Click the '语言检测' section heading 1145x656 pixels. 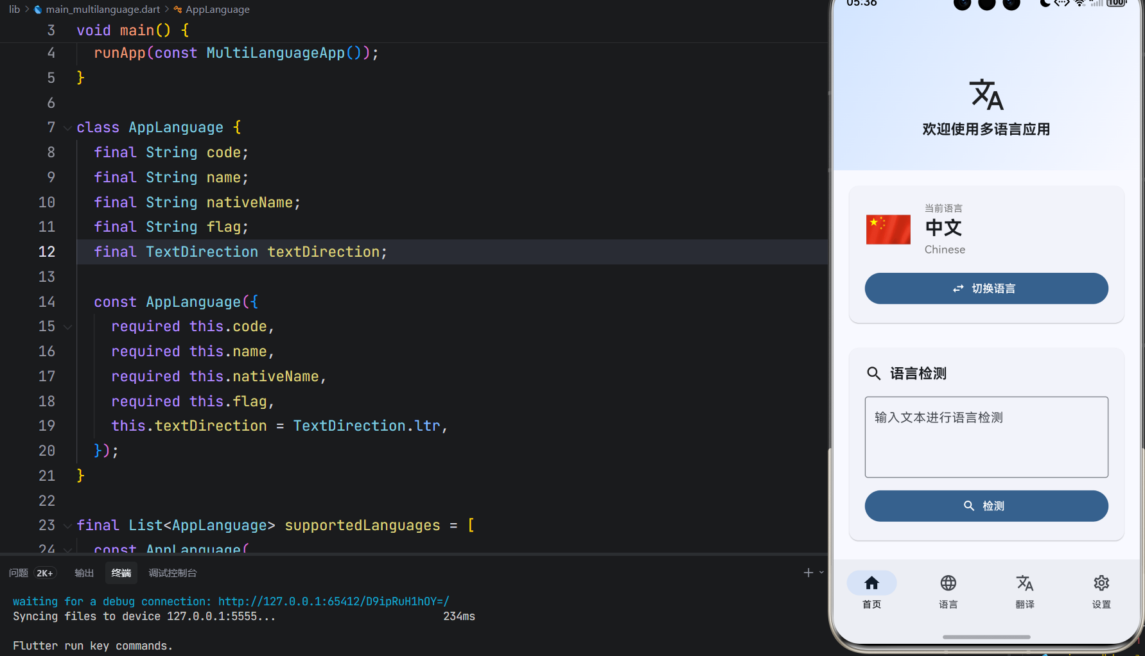coord(918,374)
